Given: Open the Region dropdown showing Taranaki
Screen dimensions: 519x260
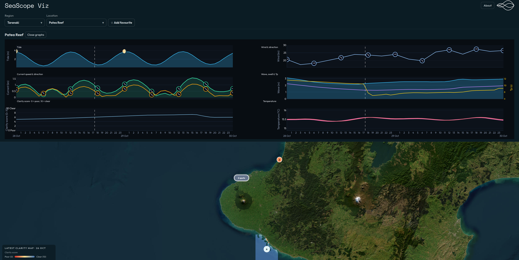Looking at the screenshot, I should [25, 23].
